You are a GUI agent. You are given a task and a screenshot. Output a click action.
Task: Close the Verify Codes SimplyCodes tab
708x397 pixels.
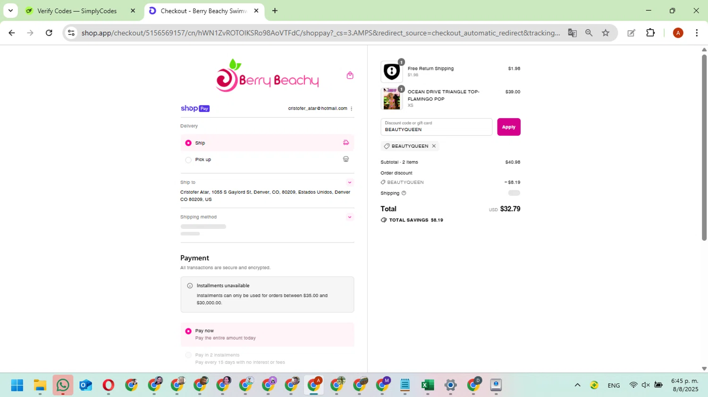(133, 11)
